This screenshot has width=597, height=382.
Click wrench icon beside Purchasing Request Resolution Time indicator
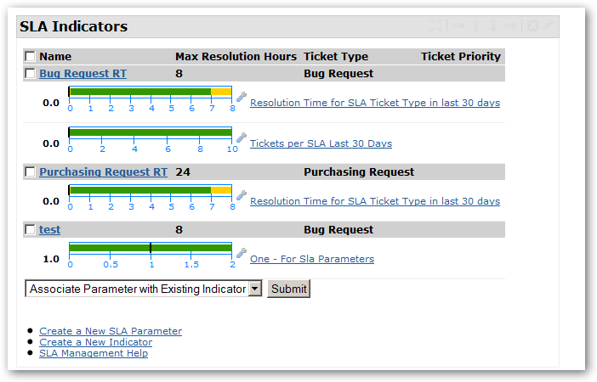pos(241,196)
